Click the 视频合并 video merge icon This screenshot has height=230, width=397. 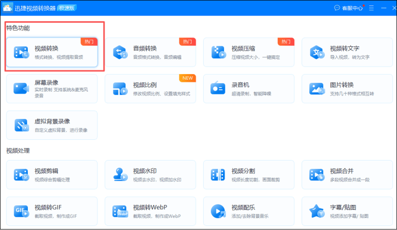[x=317, y=175]
